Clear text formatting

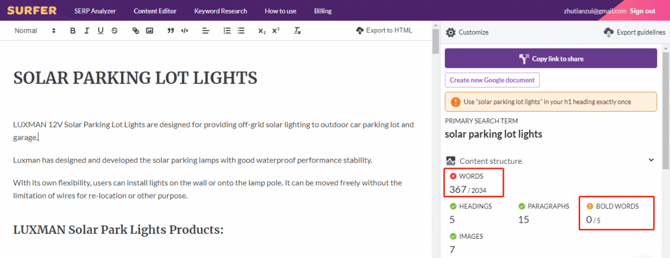(x=297, y=31)
